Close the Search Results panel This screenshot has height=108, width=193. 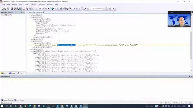click(192, 76)
